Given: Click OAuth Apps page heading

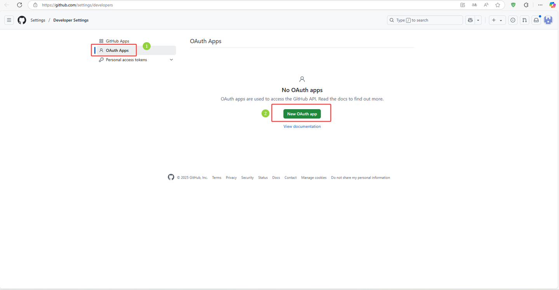Looking at the screenshot, I should click(x=206, y=41).
